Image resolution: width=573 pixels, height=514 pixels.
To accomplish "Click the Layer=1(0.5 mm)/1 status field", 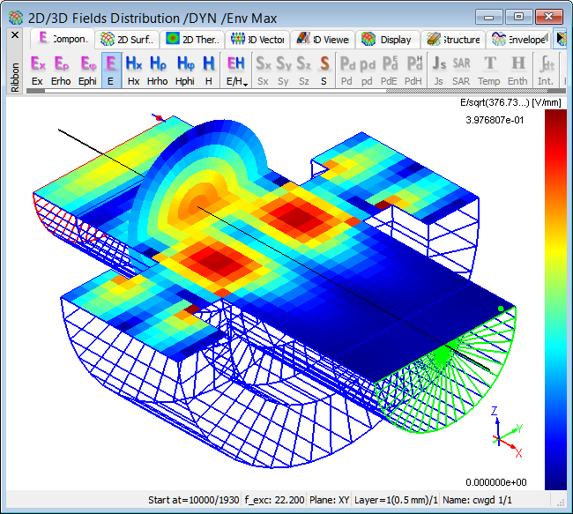I will [396, 500].
